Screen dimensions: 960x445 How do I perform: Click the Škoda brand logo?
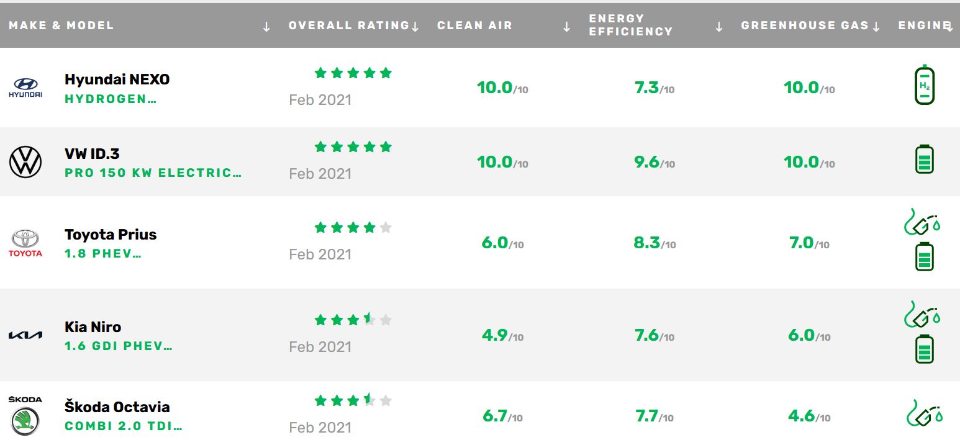point(25,416)
